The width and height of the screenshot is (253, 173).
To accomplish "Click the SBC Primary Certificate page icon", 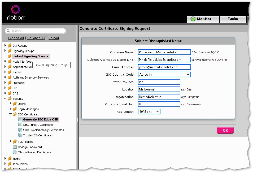I will (x=20, y=125).
